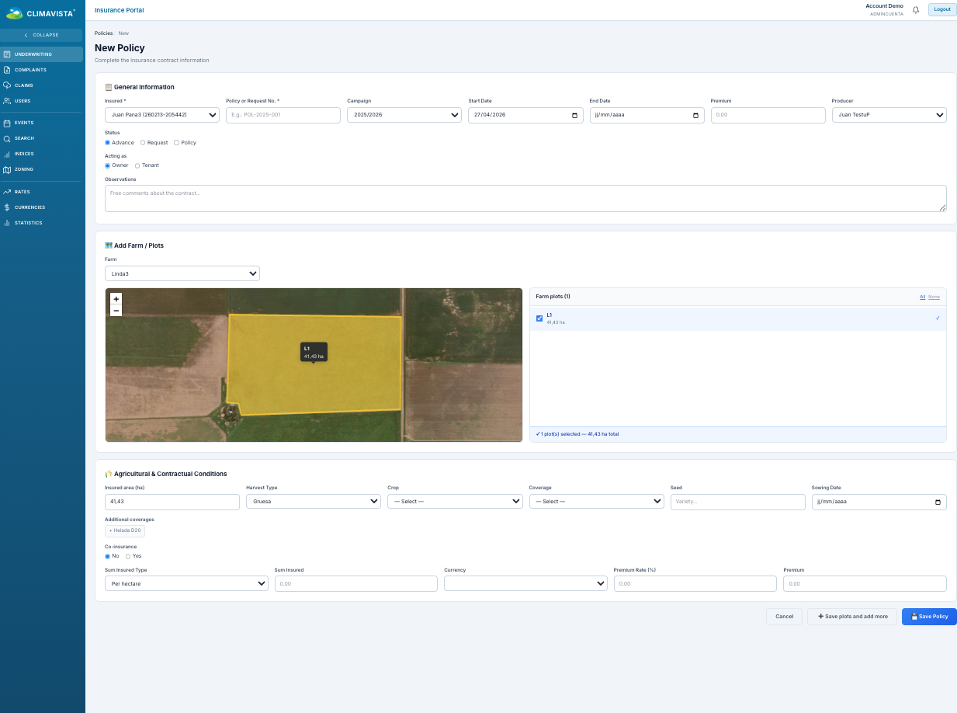Uncheck the L1 farm plot checkbox
957x713 pixels.
[539, 318]
